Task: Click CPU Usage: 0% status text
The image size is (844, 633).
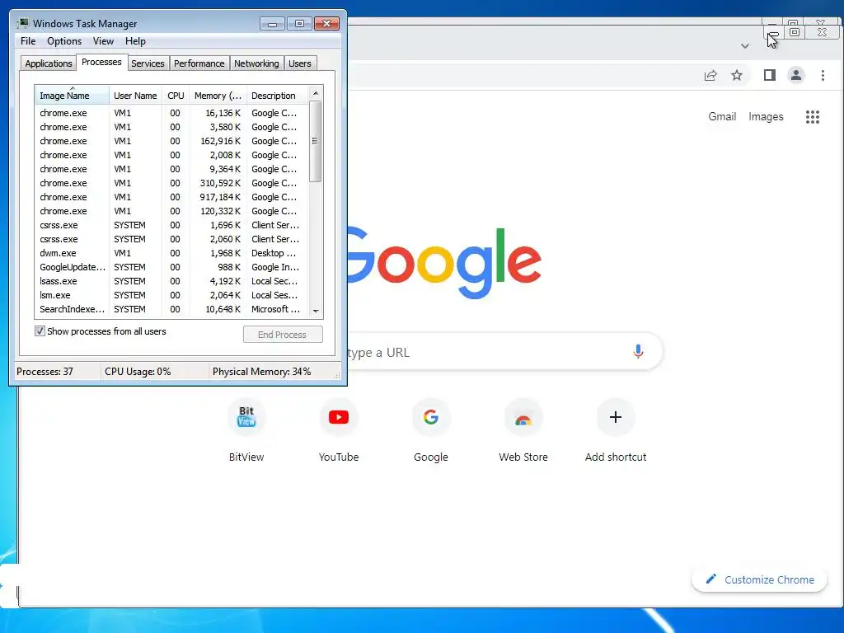Action: pyautogui.click(x=138, y=372)
